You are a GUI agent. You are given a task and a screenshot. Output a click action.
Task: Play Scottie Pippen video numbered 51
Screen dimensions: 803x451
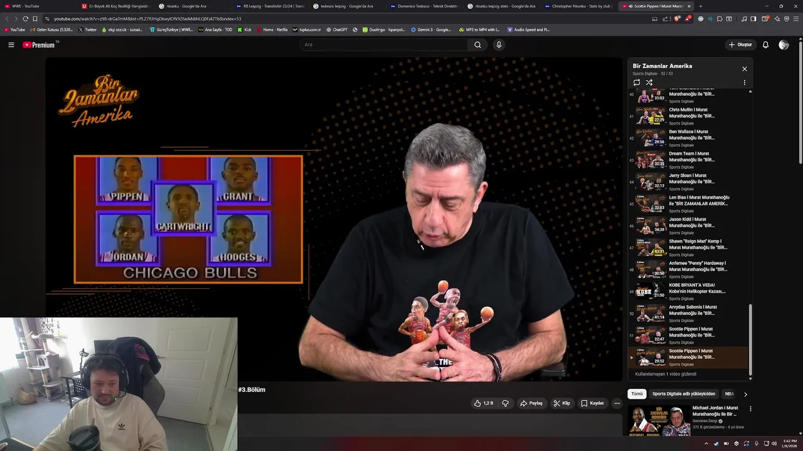tap(689, 335)
